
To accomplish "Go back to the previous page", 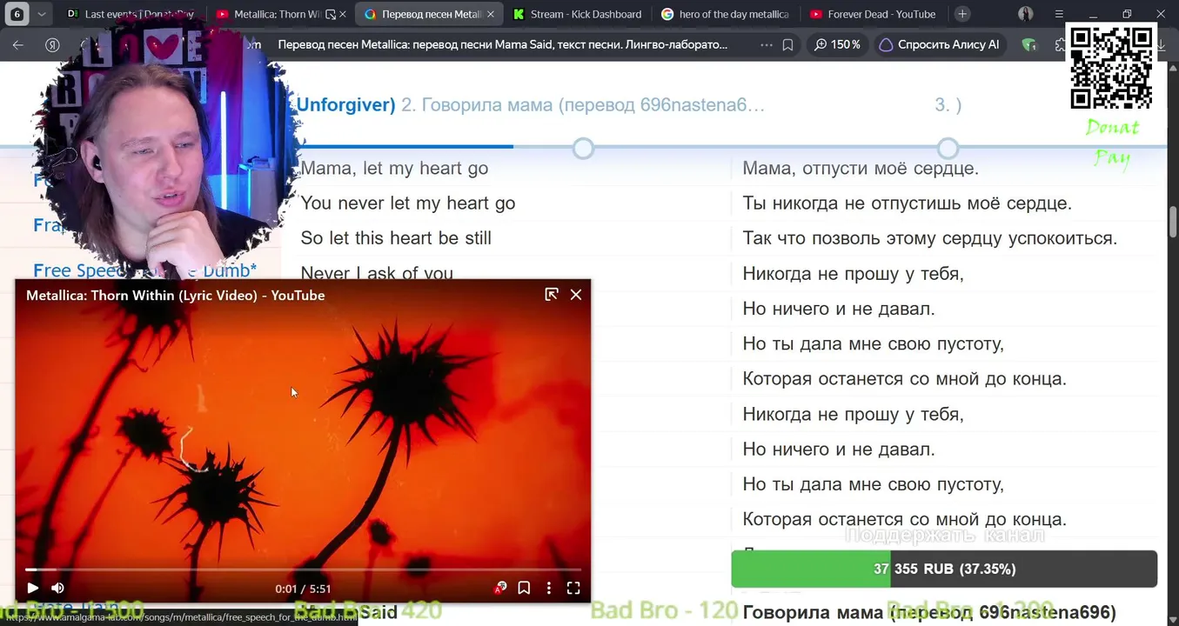I will (x=18, y=44).
